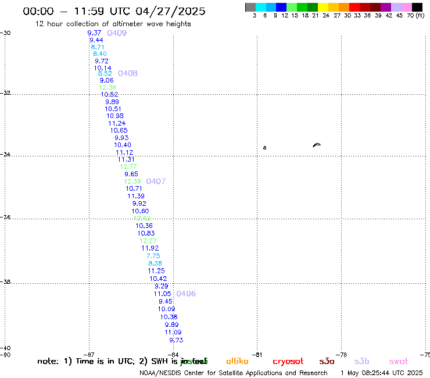Select the 8.40 wave height value
The height and width of the screenshot is (378, 430).
100,54
